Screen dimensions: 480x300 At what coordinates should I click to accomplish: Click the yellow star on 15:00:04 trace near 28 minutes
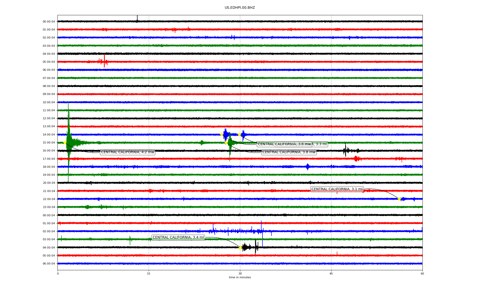click(226, 142)
